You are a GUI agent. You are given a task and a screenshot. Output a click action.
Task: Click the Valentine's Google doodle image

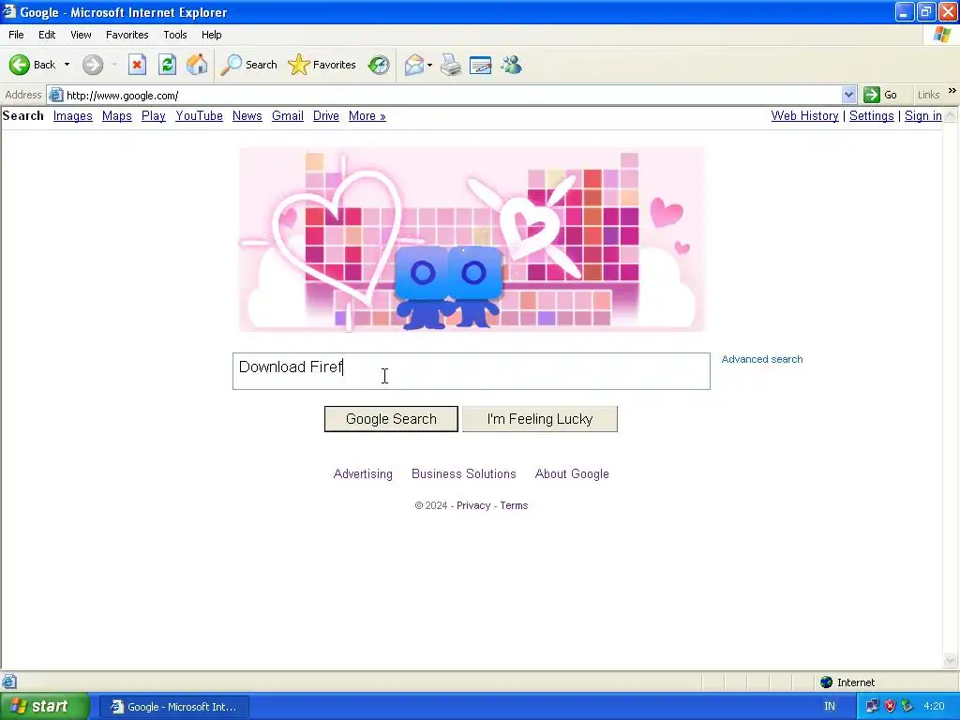pos(472,239)
